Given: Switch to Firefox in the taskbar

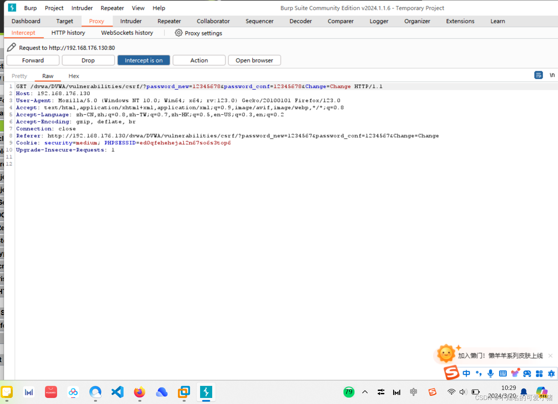Looking at the screenshot, I should click(x=140, y=392).
